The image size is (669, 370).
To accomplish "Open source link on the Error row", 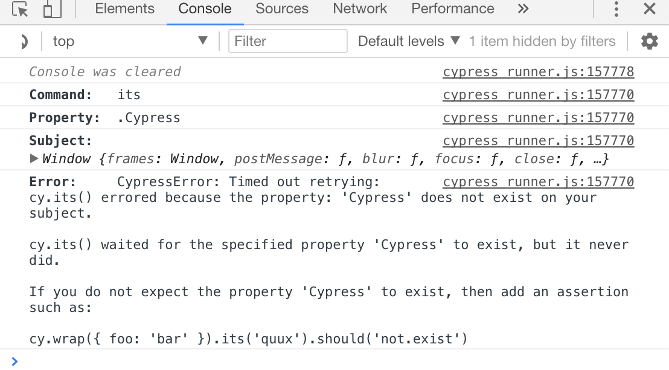I will pos(538,182).
